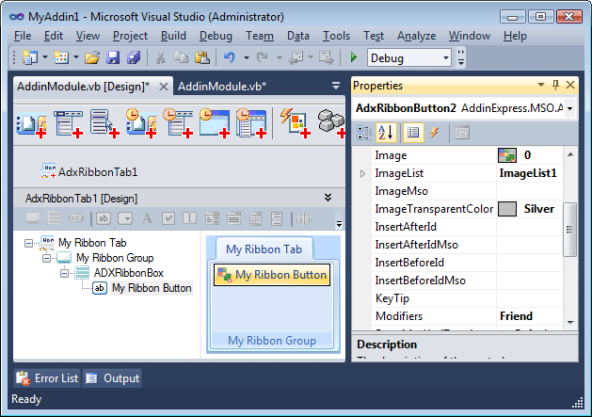Screen dimensions: 592x417
Task: Click the Ribbon checkbox control icon
Action: tap(168, 218)
